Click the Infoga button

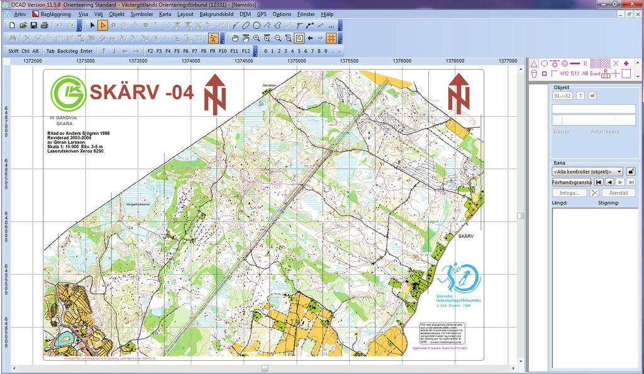click(x=569, y=193)
